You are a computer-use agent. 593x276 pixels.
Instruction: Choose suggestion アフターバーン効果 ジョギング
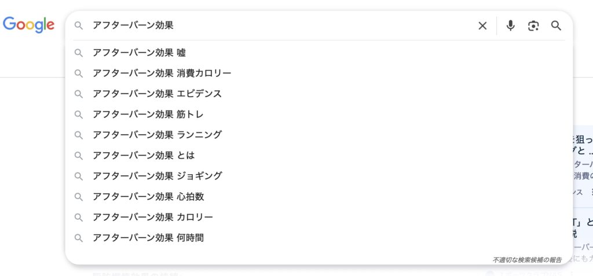(x=319, y=176)
